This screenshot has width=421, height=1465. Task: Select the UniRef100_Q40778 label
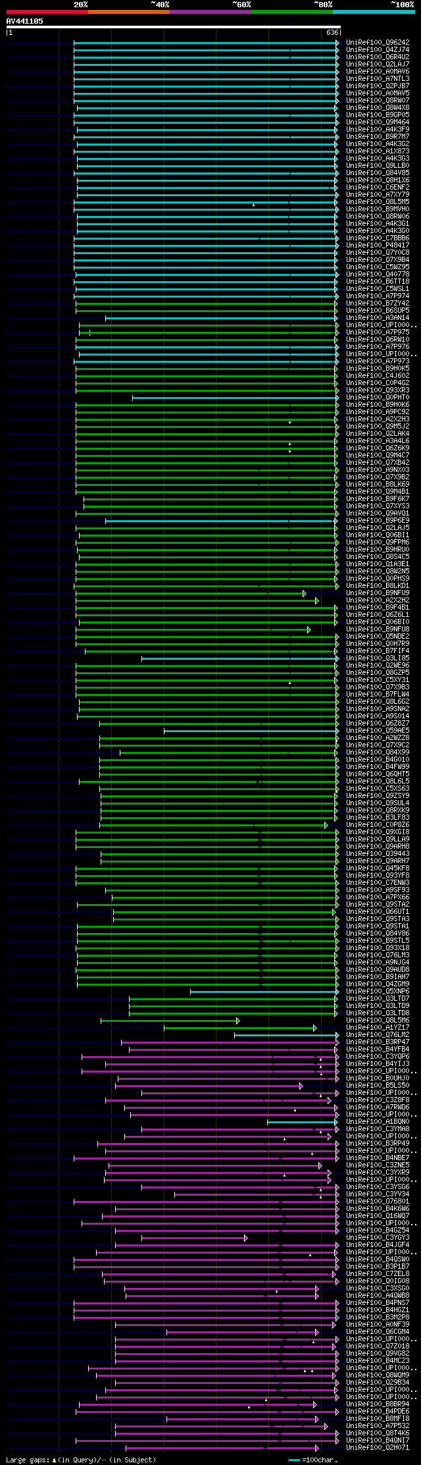tap(378, 274)
